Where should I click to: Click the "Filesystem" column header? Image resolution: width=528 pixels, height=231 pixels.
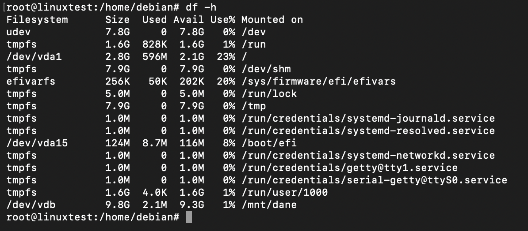[x=38, y=20]
